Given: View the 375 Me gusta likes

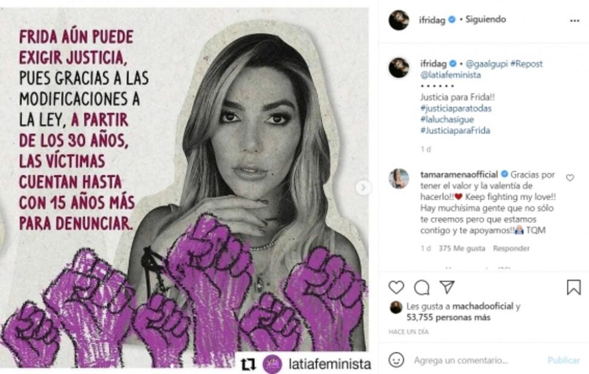Looking at the screenshot, I should click(461, 249).
